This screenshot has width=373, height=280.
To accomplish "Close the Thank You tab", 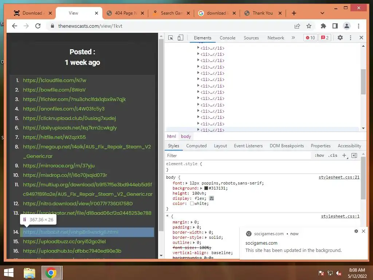I will 280,13.
